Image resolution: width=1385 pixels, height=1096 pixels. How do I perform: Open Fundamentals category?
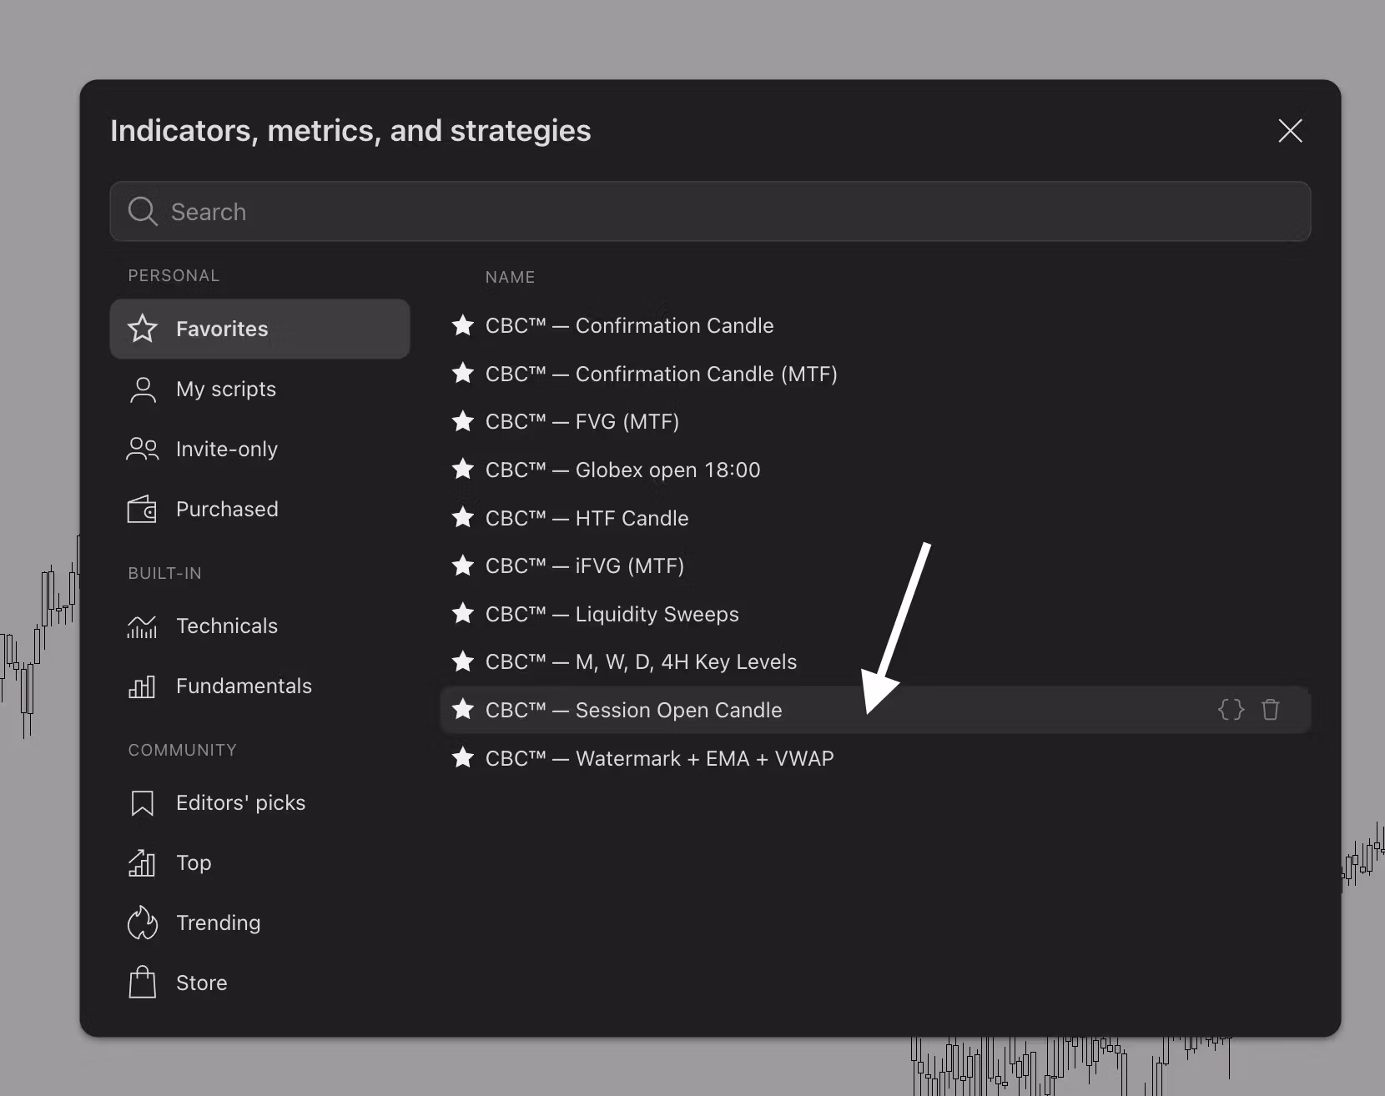(x=243, y=686)
